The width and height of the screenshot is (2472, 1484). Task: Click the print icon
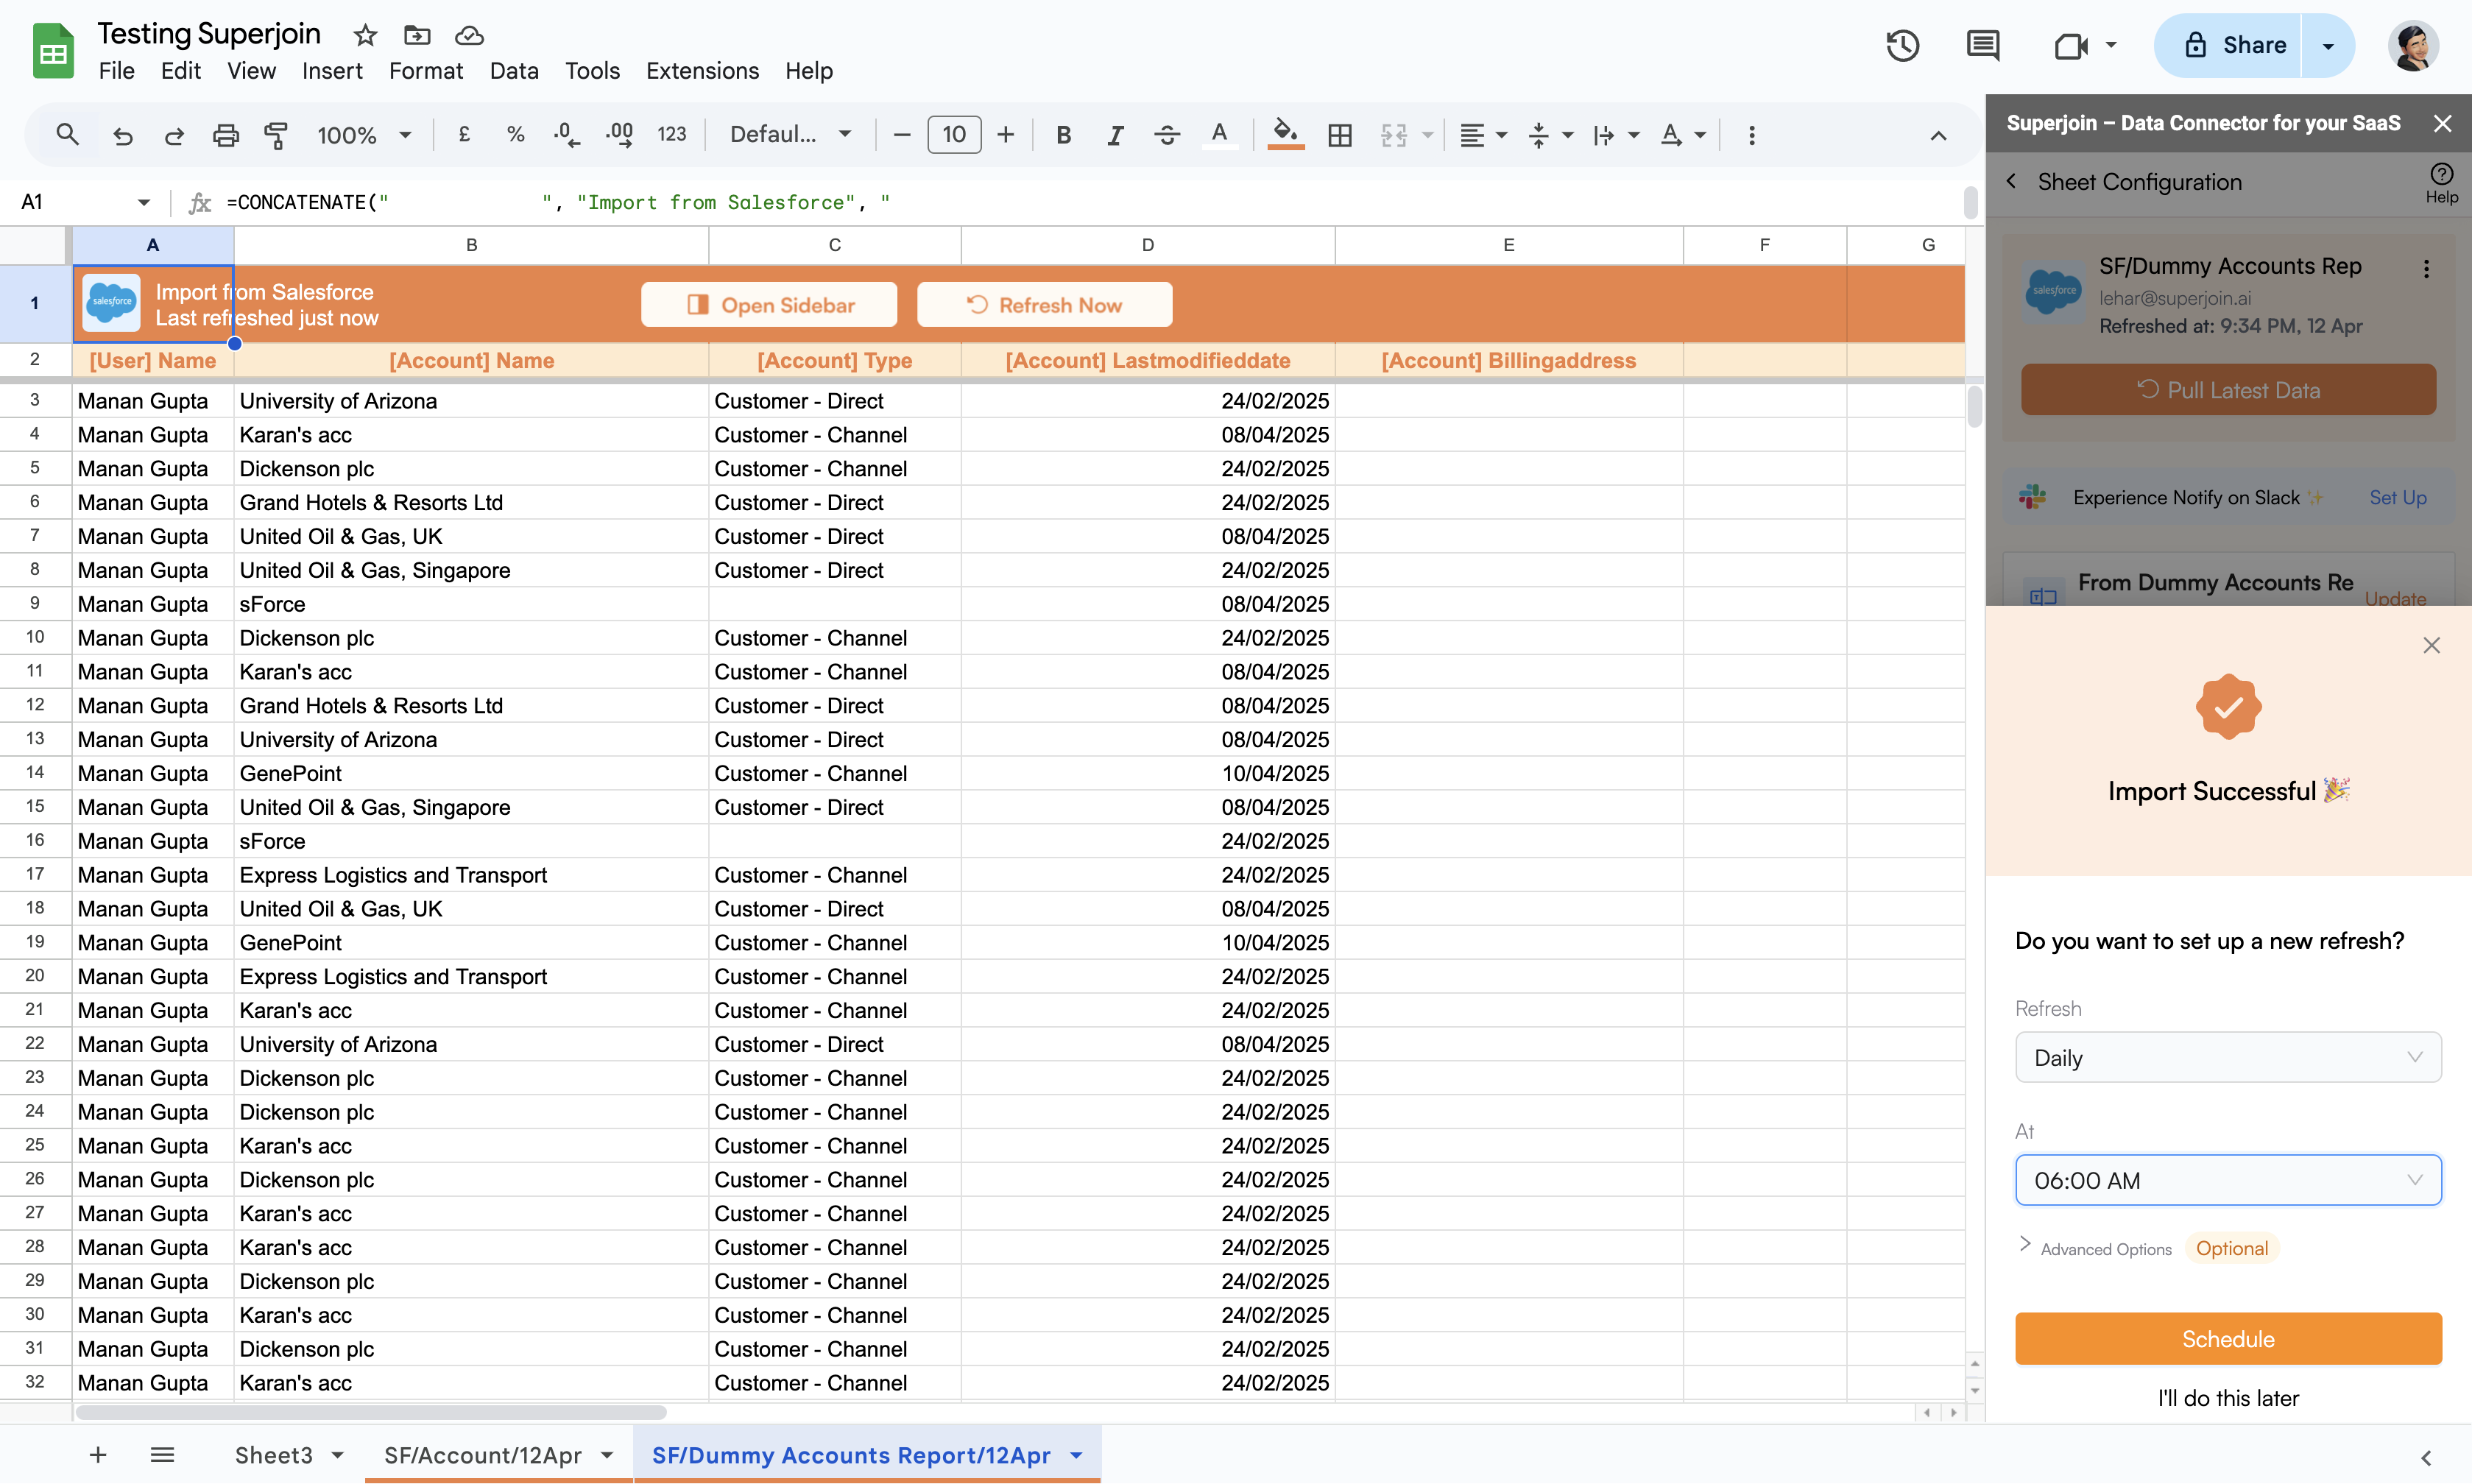tap(226, 135)
